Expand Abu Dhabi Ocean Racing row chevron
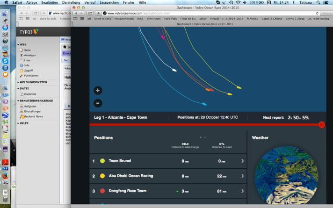The height and width of the screenshot is (208, 333). click(243, 176)
